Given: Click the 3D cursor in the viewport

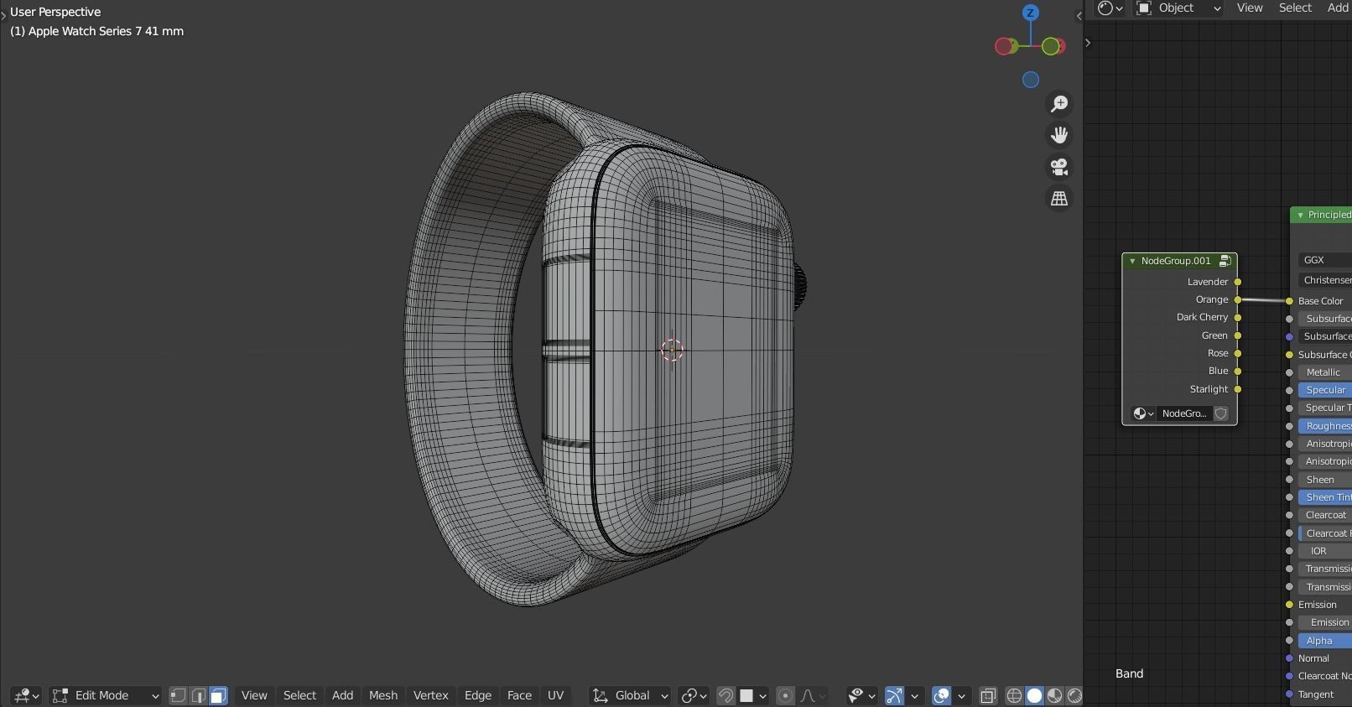Looking at the screenshot, I should coord(672,350).
